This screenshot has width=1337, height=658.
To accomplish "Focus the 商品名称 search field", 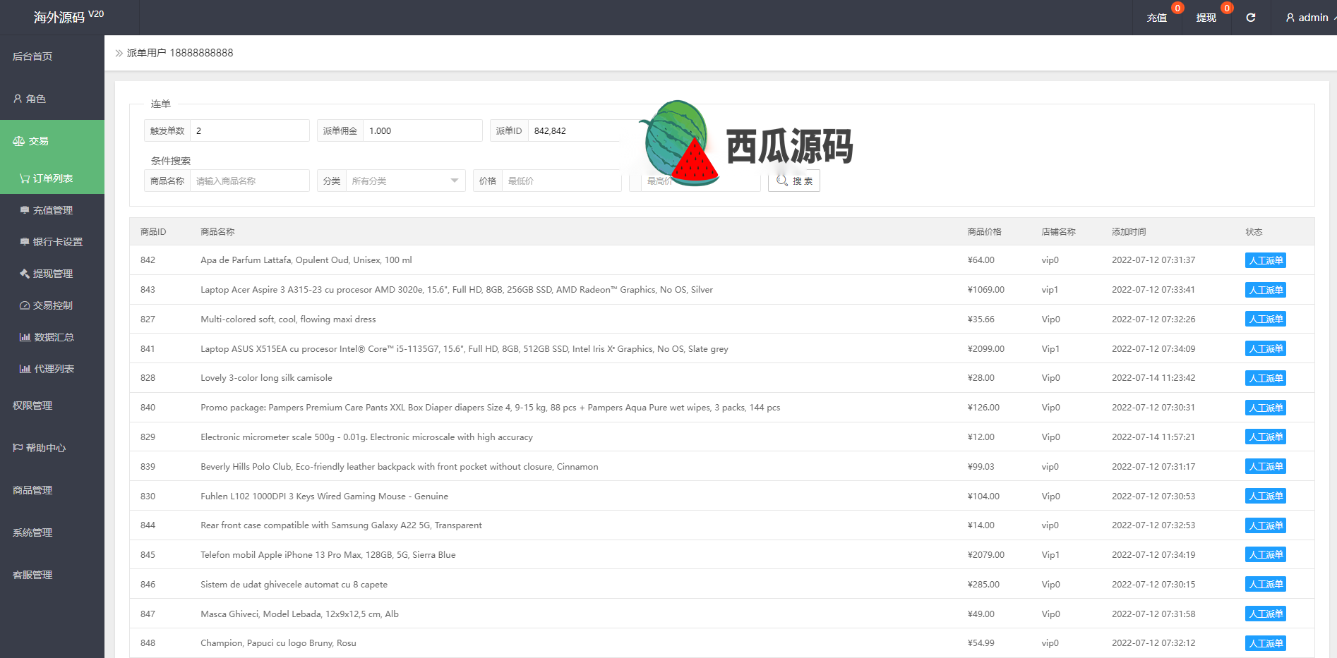I will 249,181.
